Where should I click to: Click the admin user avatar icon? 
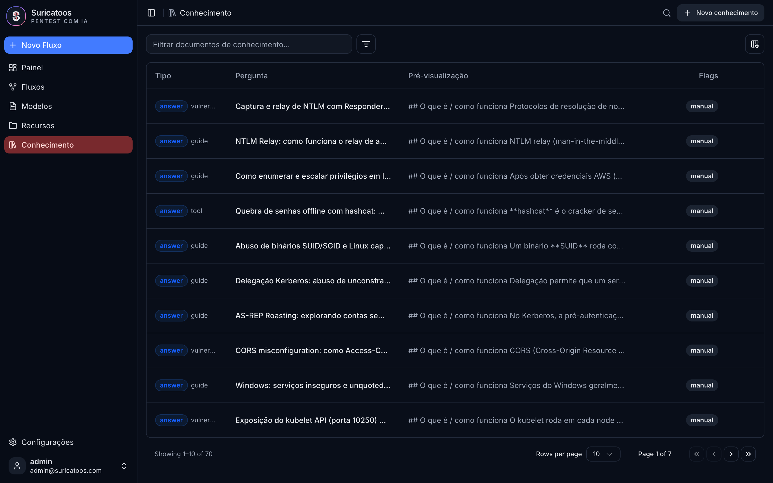[17, 466]
